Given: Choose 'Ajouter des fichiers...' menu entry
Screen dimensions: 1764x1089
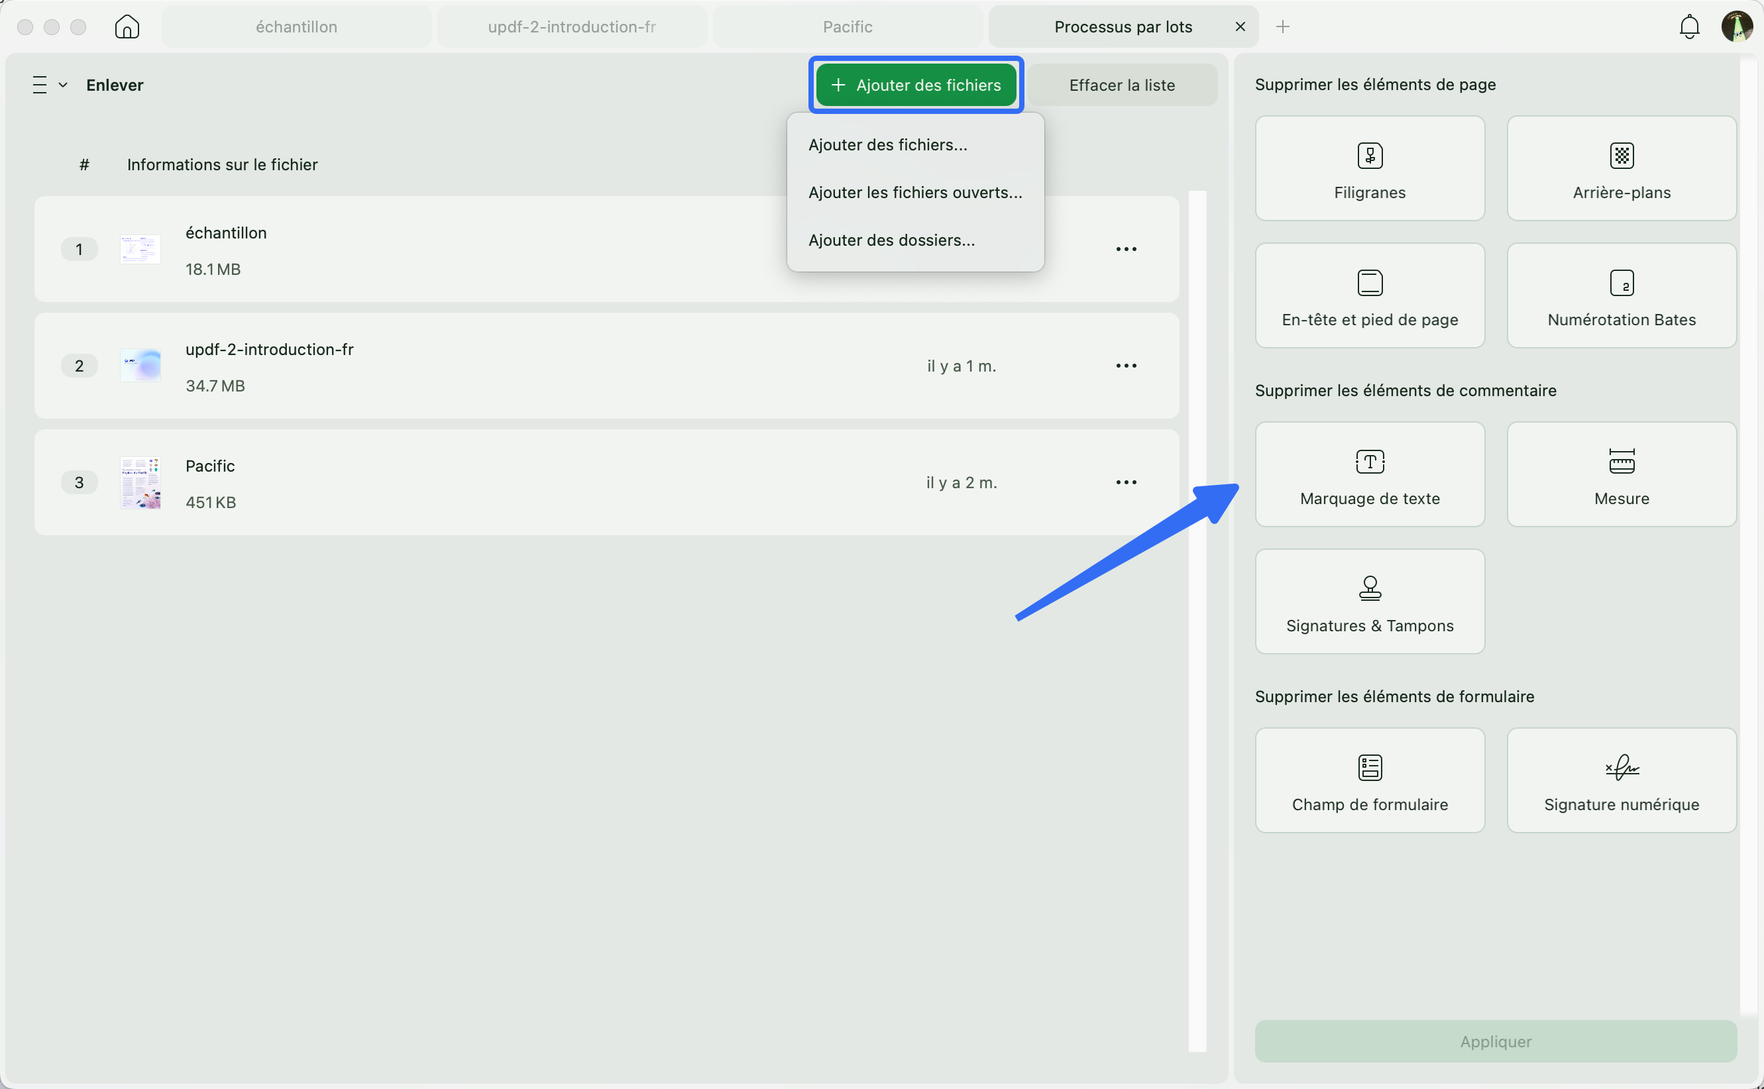Looking at the screenshot, I should (887, 145).
